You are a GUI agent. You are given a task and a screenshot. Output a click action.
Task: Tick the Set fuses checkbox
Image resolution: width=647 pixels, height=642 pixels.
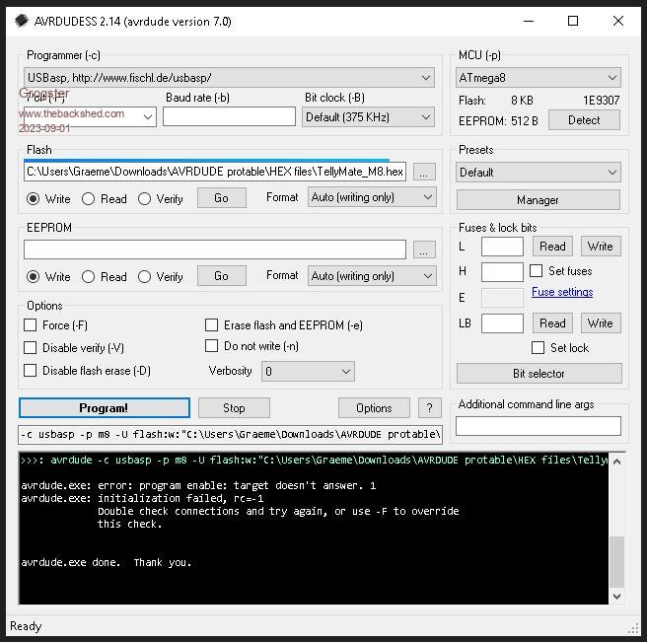coord(537,271)
